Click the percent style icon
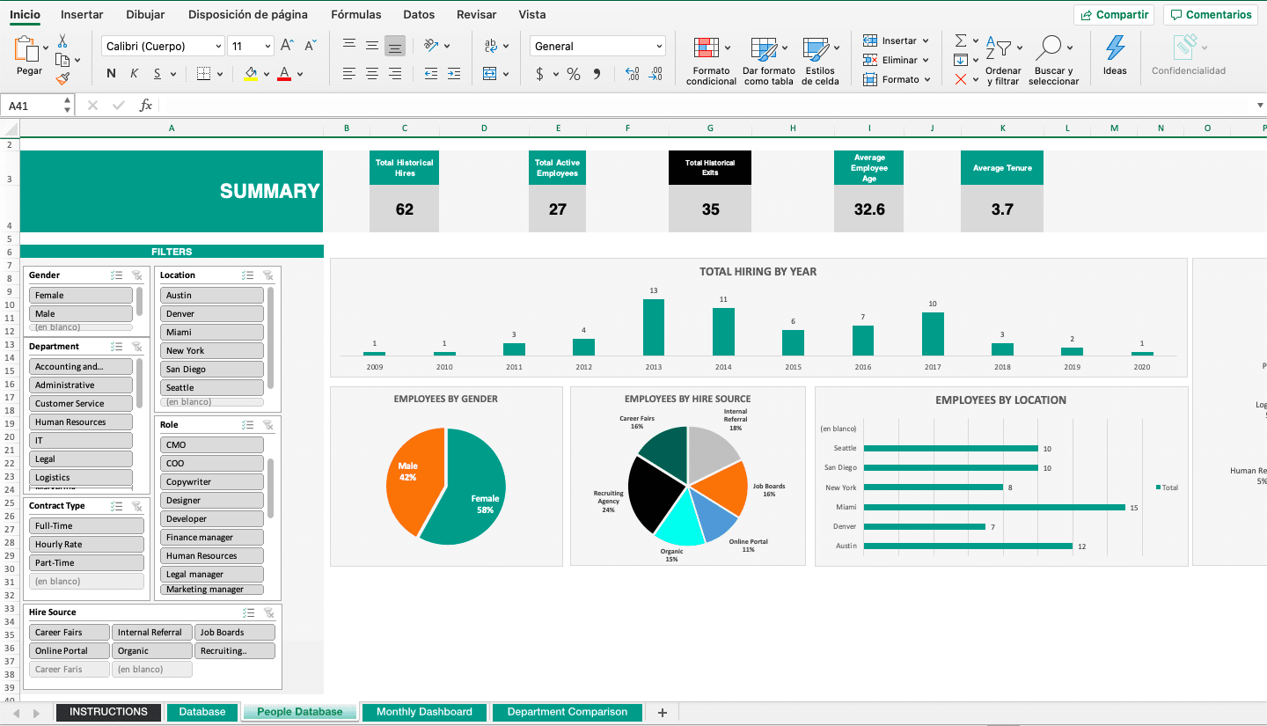Viewport: 1267px width, 726px height. [x=573, y=74]
